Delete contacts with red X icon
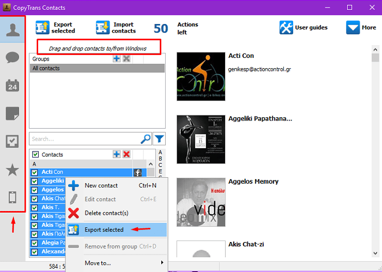The width and height of the screenshot is (382, 272). [126, 154]
